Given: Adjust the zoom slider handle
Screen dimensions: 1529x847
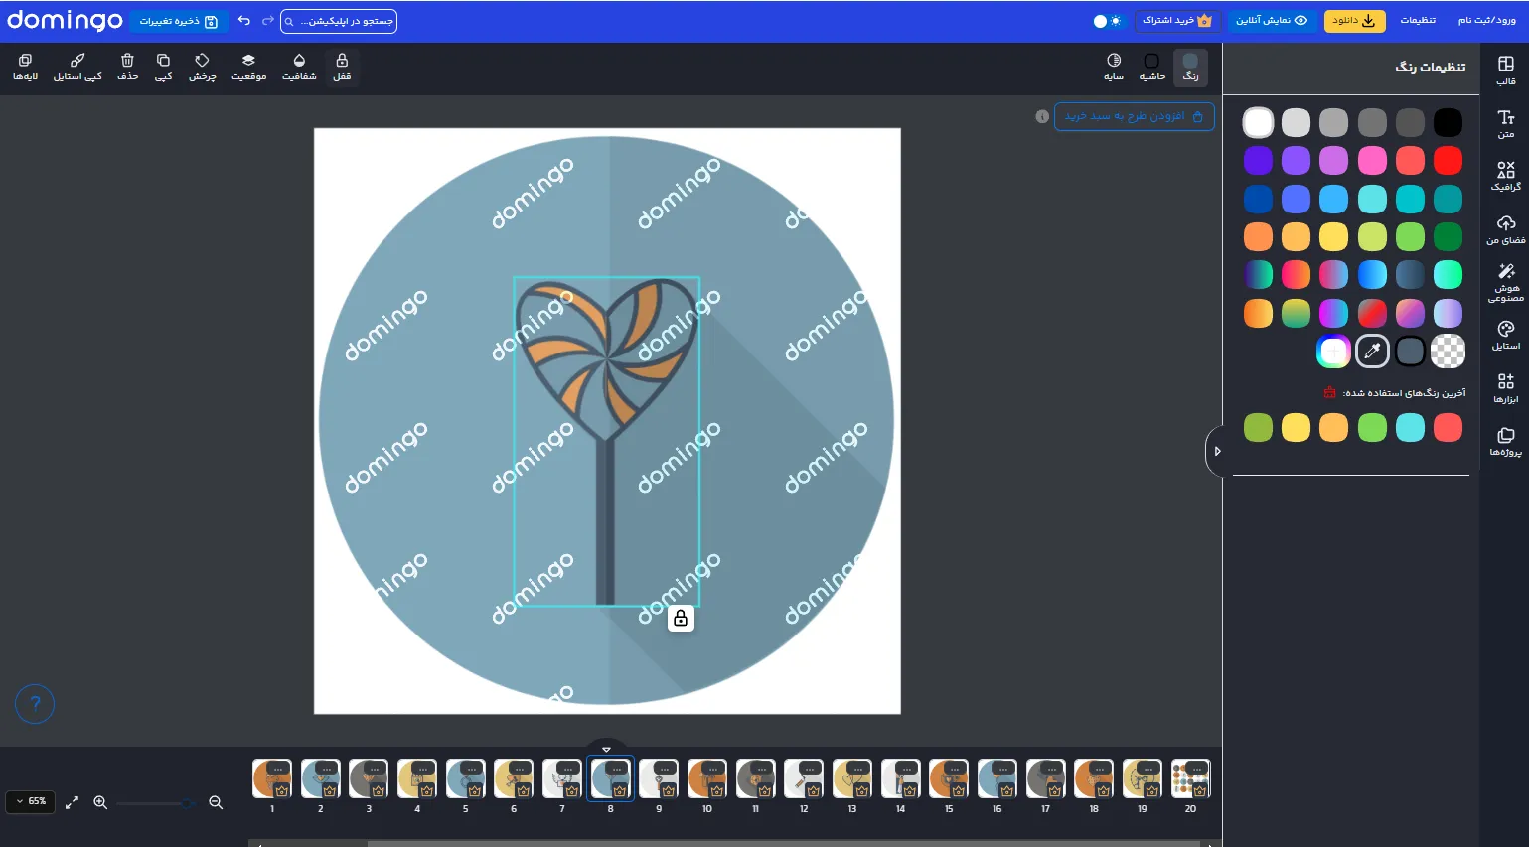Looking at the screenshot, I should tap(187, 802).
